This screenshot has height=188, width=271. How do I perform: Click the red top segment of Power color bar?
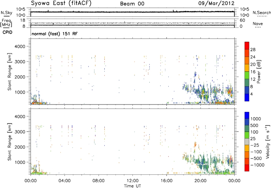(x=247, y=46)
